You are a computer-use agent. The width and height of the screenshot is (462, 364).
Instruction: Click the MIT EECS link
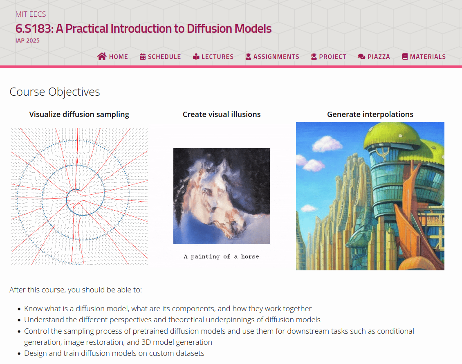31,14
